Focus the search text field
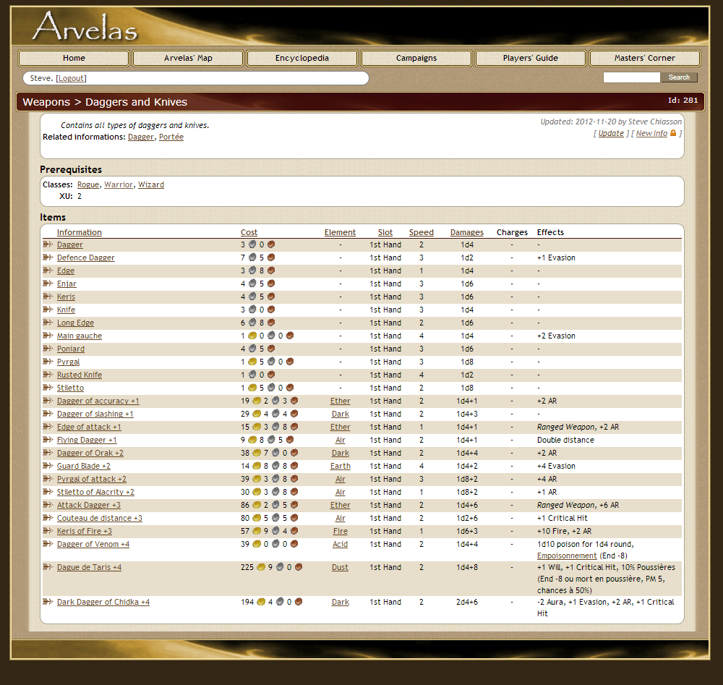This screenshot has width=723, height=685. point(631,77)
